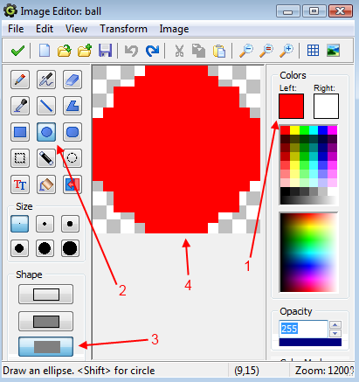
Task: Select the Polygon drawing tool
Action: tap(72, 106)
